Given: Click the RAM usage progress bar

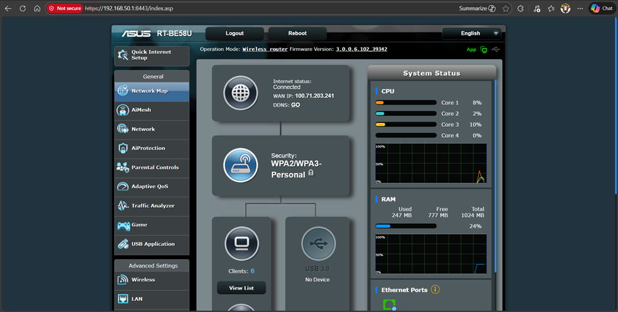Looking at the screenshot, I should pyautogui.click(x=406, y=226).
